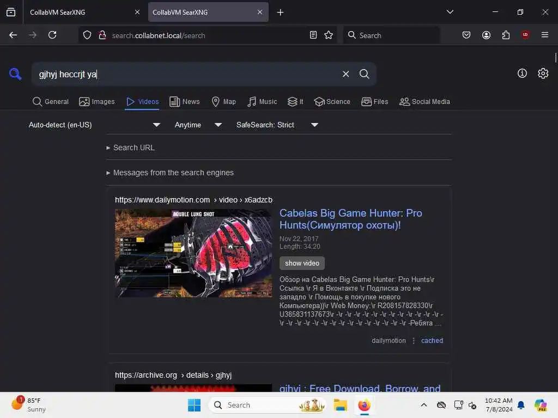
Task: Select the News search category
Action: click(184, 102)
